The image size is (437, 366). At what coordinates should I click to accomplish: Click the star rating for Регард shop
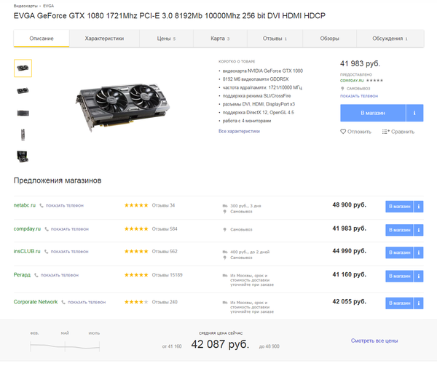coord(135,274)
